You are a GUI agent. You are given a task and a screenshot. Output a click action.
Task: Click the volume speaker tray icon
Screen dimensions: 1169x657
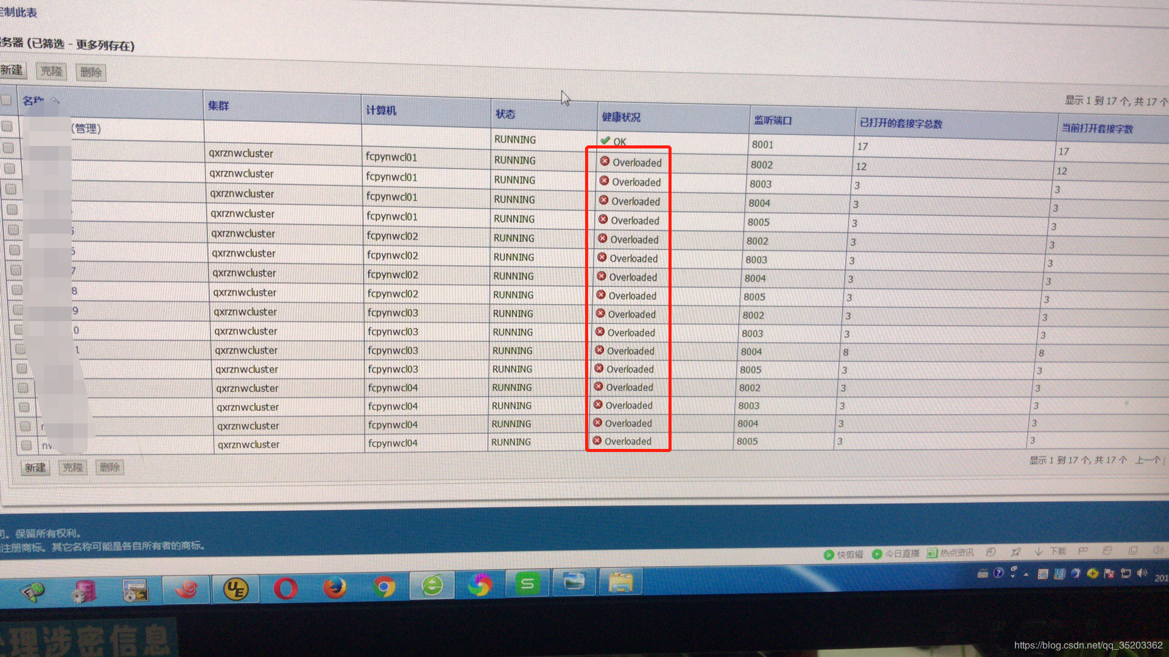click(x=1142, y=573)
